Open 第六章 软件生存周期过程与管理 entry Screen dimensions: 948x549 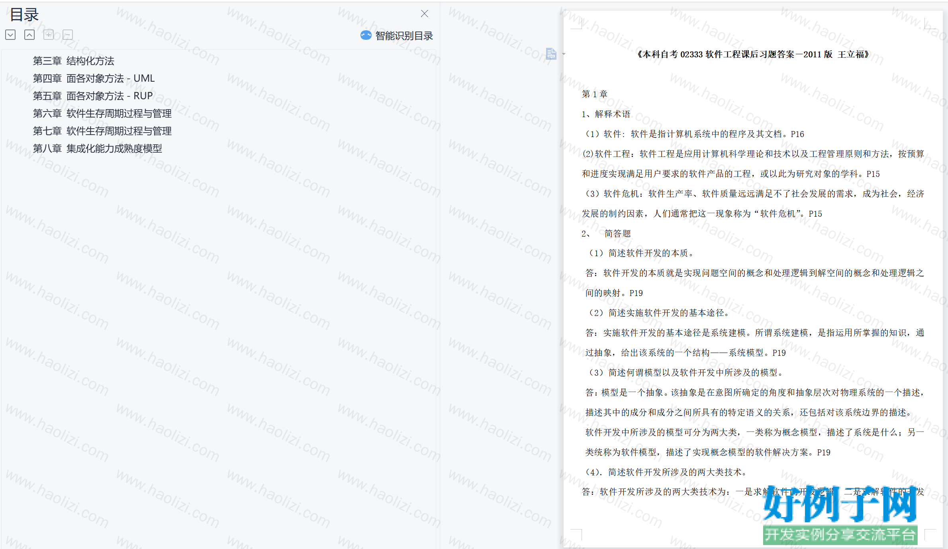pos(102,114)
